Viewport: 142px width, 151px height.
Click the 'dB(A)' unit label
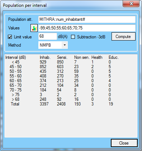click(x=63, y=37)
